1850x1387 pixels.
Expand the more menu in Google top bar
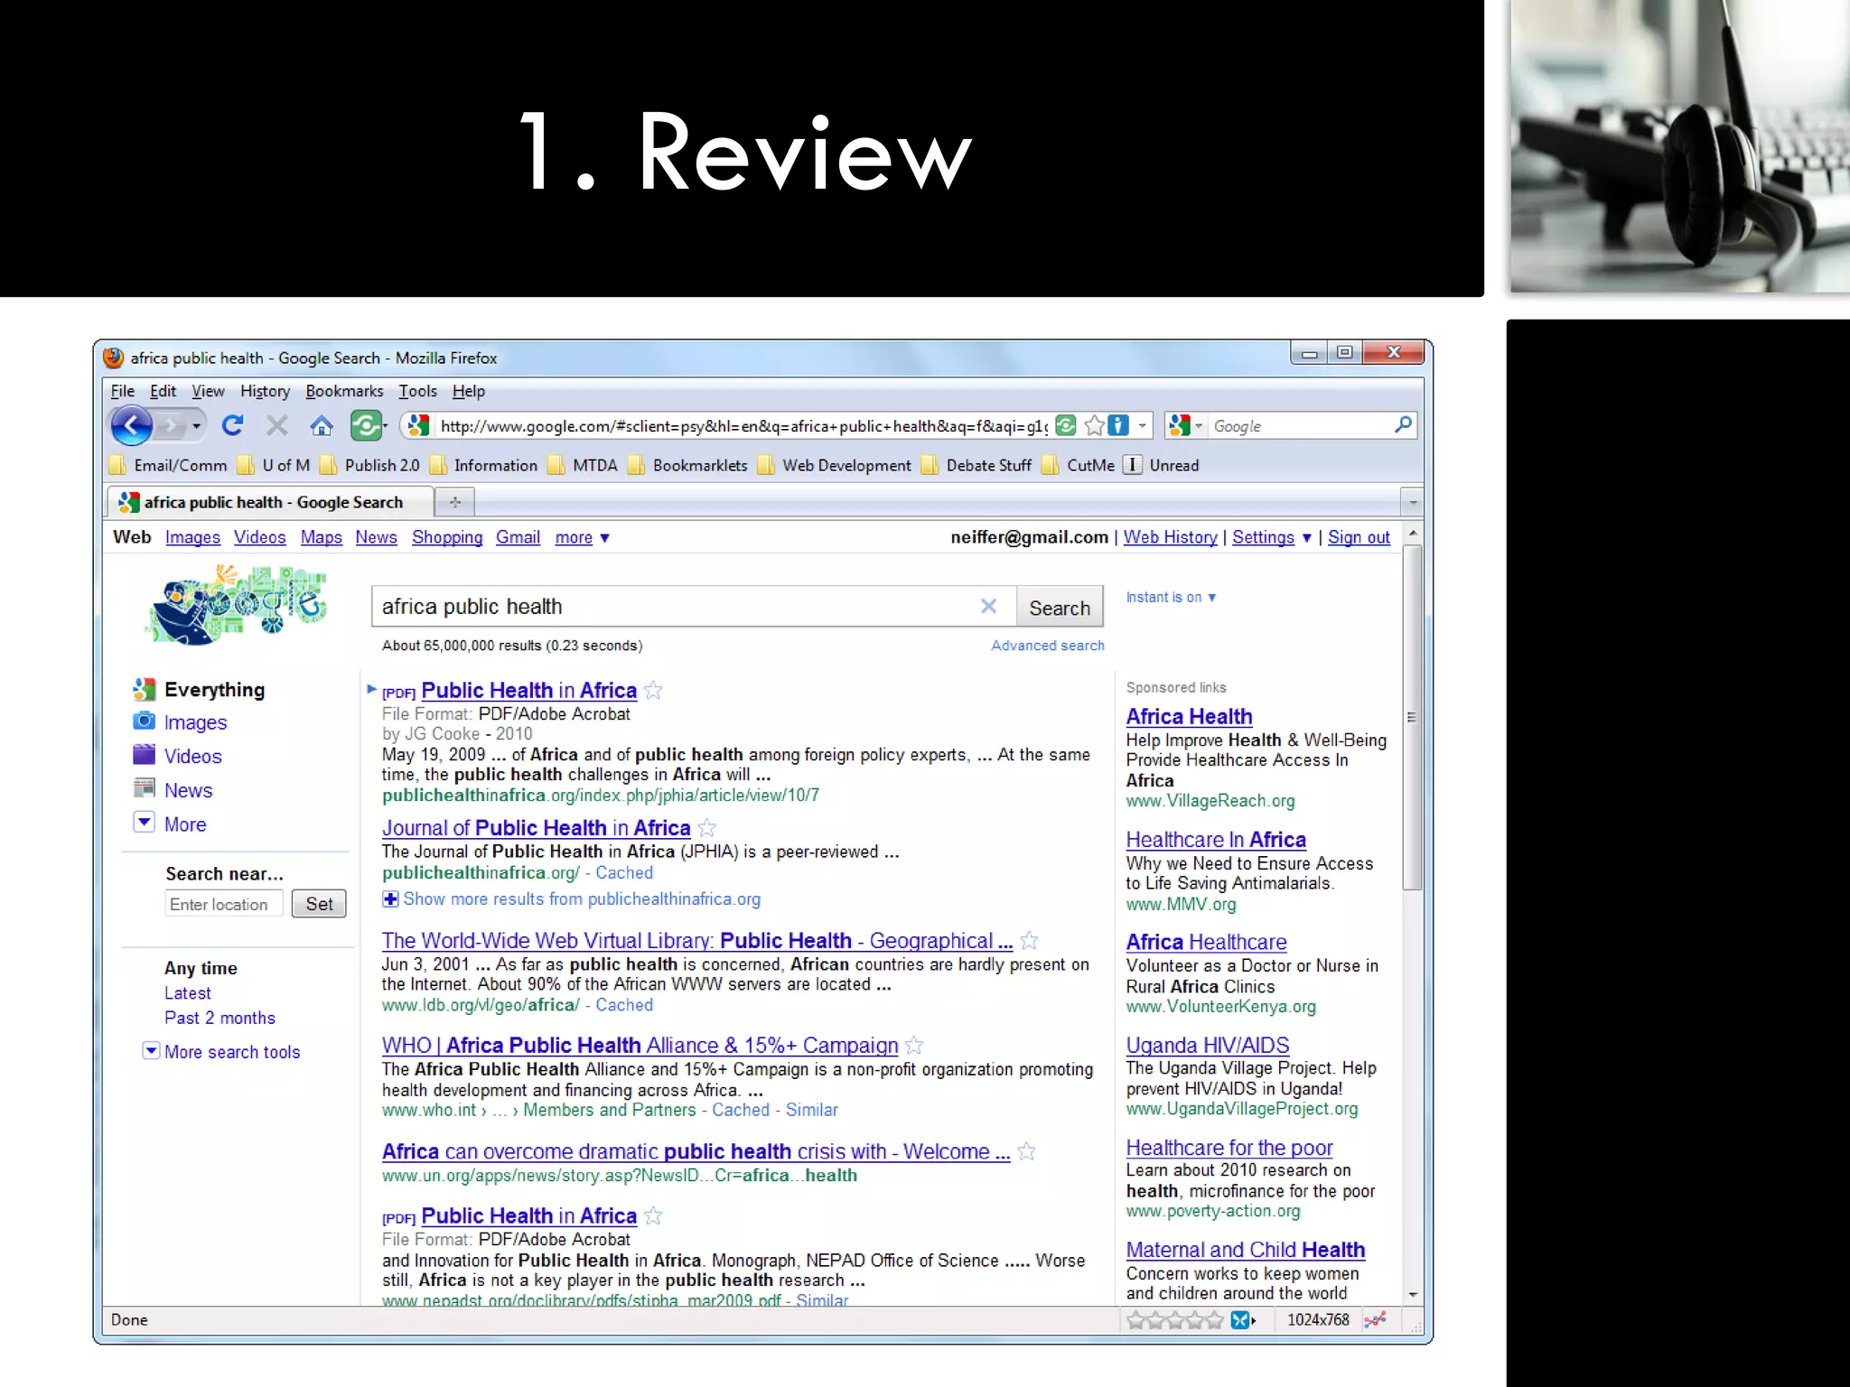tap(583, 537)
